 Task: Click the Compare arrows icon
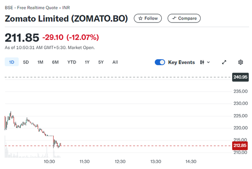(x=174, y=18)
